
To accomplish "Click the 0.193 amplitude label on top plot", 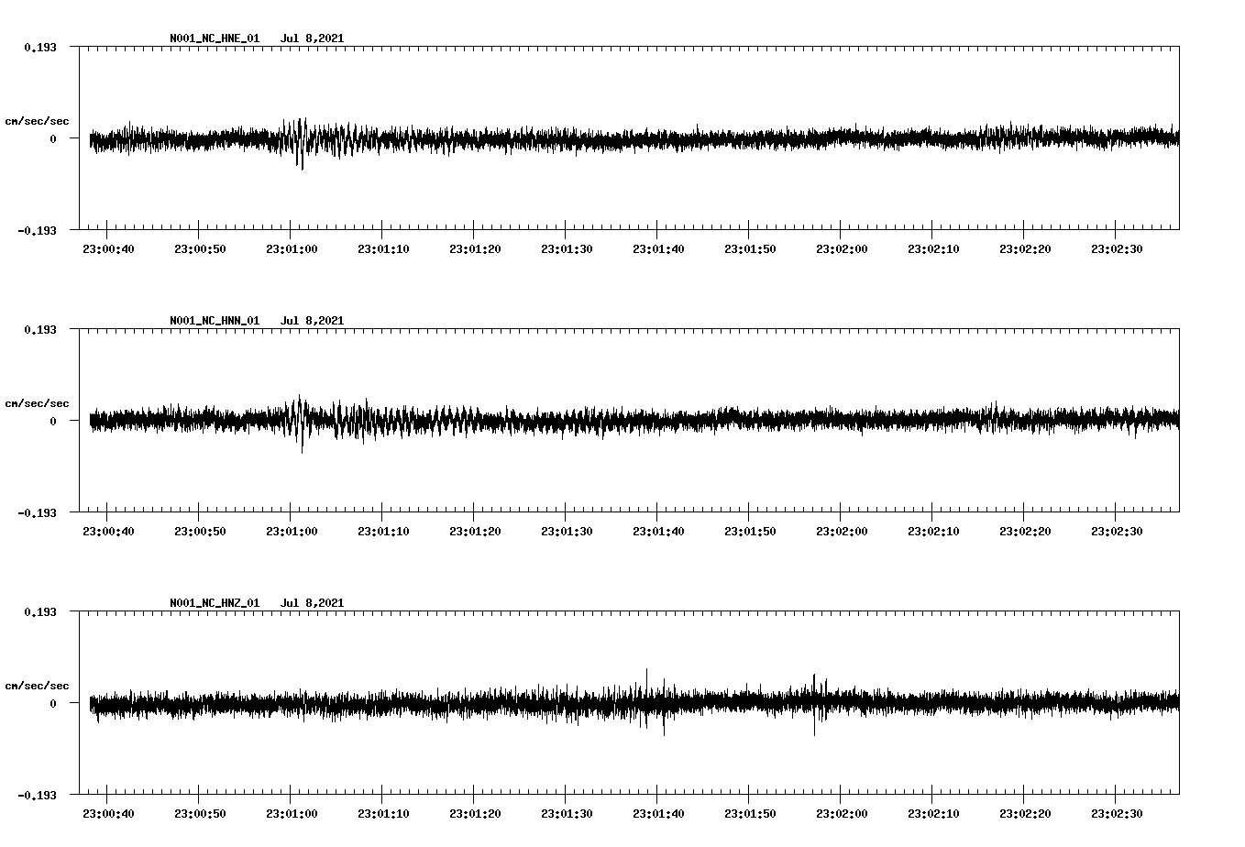I will click(x=39, y=45).
